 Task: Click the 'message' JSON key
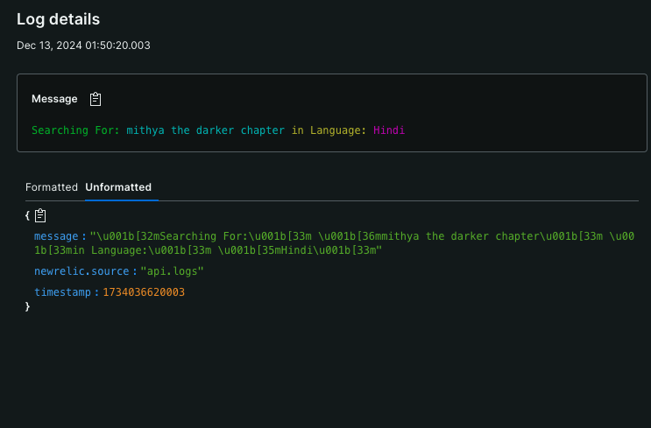(x=56, y=236)
